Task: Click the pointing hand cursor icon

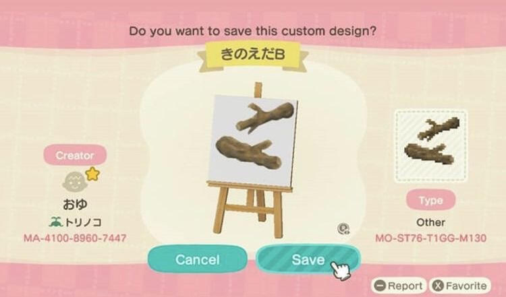Action: click(341, 270)
